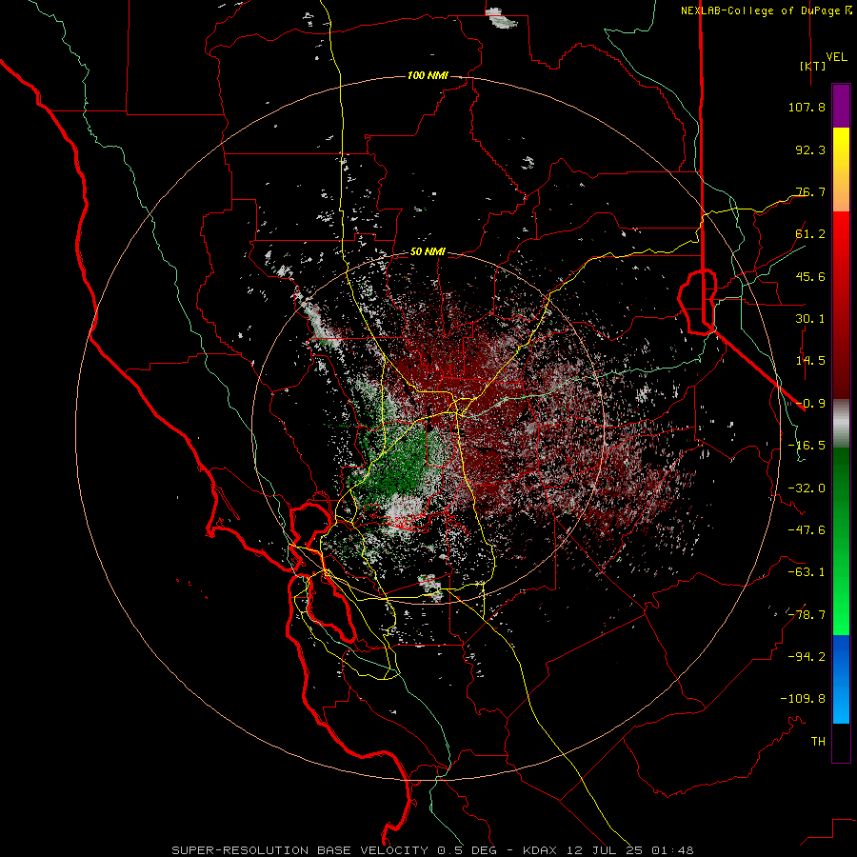Click the 50 NMI range ring label
This screenshot has height=857, width=857.
428,251
